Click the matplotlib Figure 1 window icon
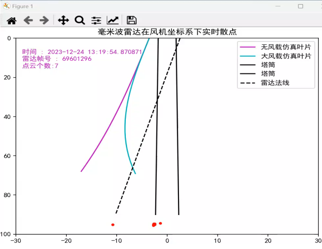 [6, 6]
